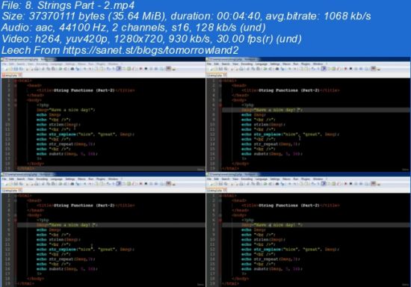The image size is (411, 287).
Task: Click the top-left video frame thumbnail
Action: [103, 114]
